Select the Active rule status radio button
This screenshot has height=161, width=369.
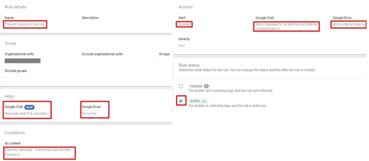[x=181, y=101]
